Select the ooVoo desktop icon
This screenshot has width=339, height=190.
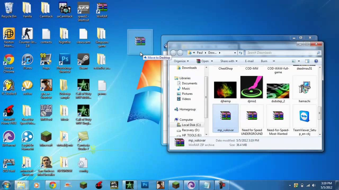[x=27, y=87]
